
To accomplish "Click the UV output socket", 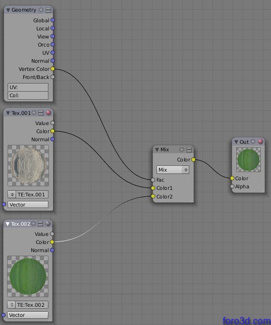I will (x=52, y=53).
